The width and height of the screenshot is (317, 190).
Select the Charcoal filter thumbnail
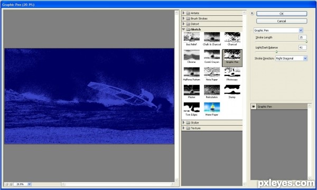click(x=232, y=37)
